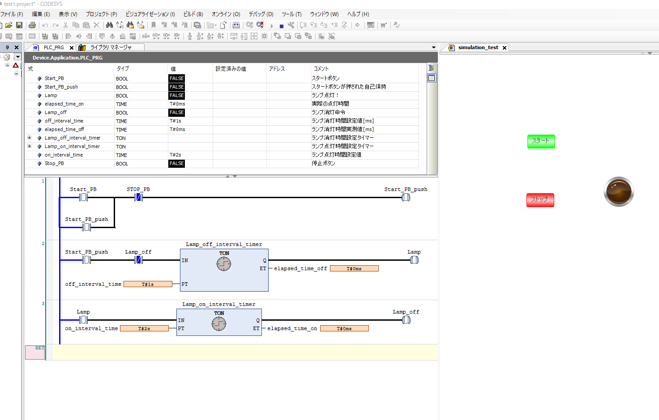Click the Lamp_on_interval_timer TON block

coord(219,322)
